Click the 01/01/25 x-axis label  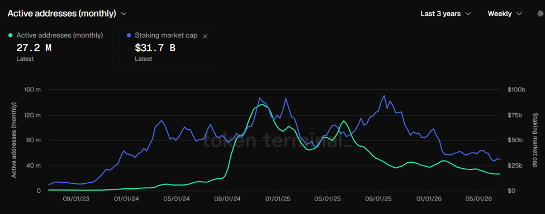[x=277, y=199]
